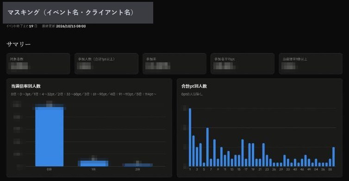The height and width of the screenshot is (181, 349).
Task: Click the '合計pt別人数' chart title
Action: pos(194,86)
